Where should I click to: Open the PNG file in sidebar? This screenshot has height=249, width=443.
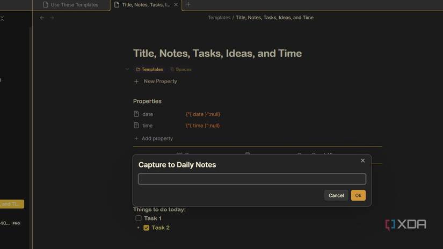tap(10, 223)
